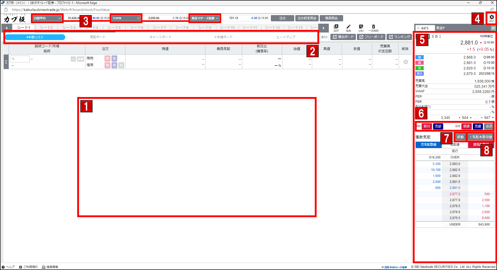Click the カブ板 logo
The image size is (497, 270).
[x=15, y=19]
